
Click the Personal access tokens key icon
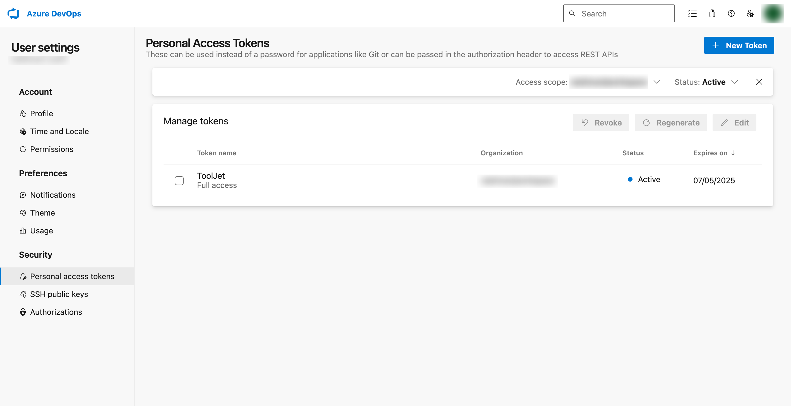pos(23,276)
